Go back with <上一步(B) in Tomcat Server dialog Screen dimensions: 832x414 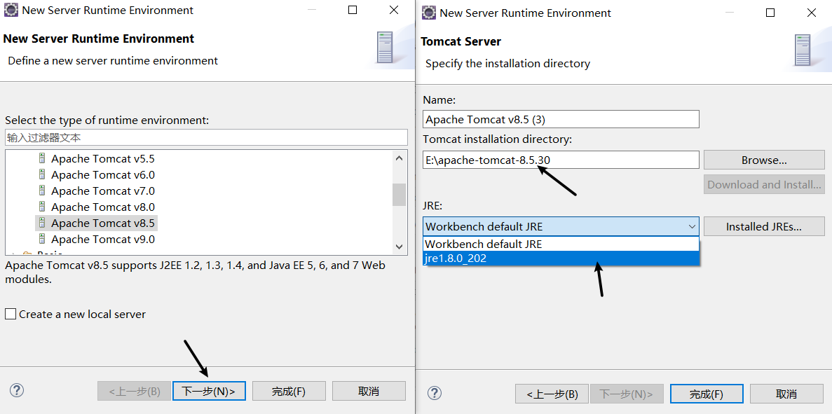(552, 394)
